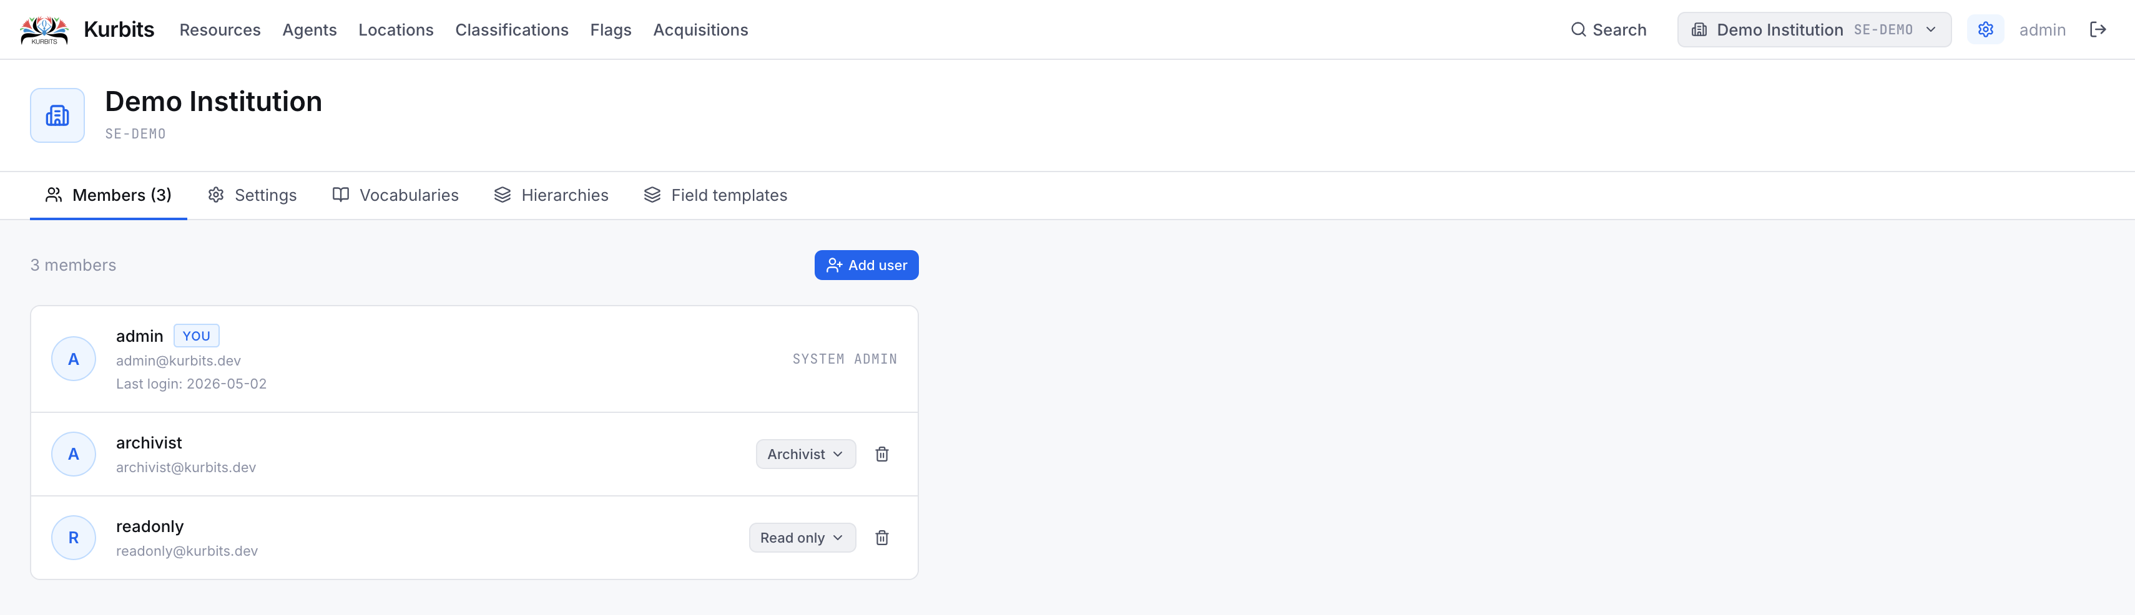Viewport: 2135px width, 615px height.
Task: Navigate to Acquisitions in top nav
Action: pyautogui.click(x=700, y=30)
